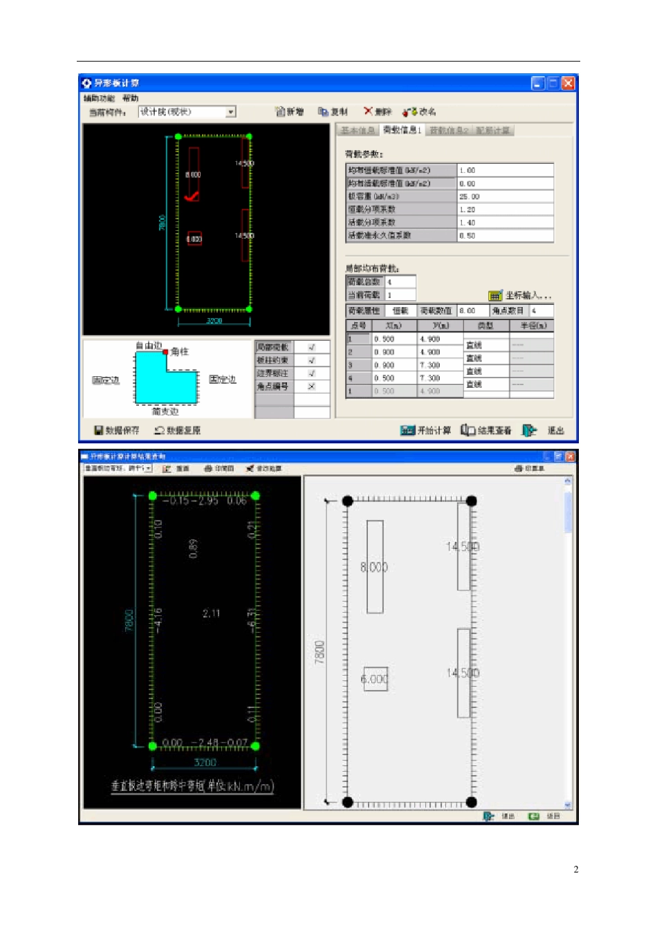Open the results type dropdown in results window
Screen dimensions: 657x930
click(x=149, y=469)
